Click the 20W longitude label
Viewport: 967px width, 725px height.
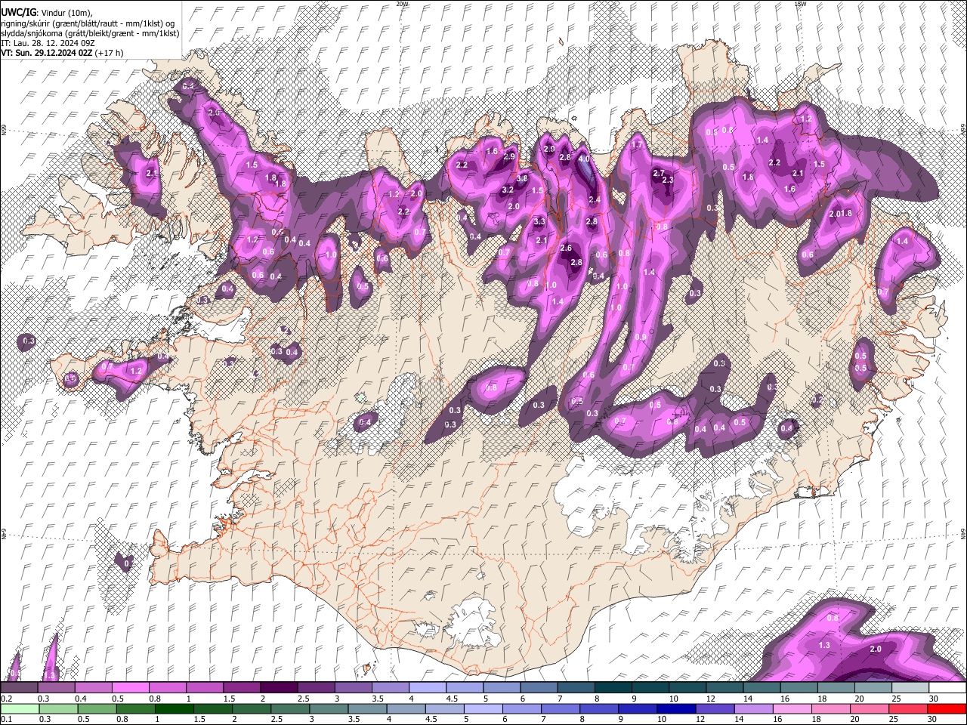pos(403,4)
